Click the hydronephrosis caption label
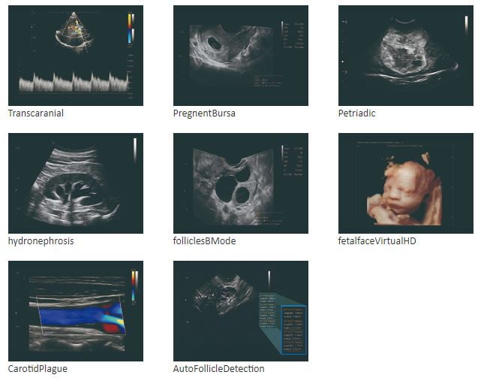The height and width of the screenshot is (384, 487). click(41, 241)
